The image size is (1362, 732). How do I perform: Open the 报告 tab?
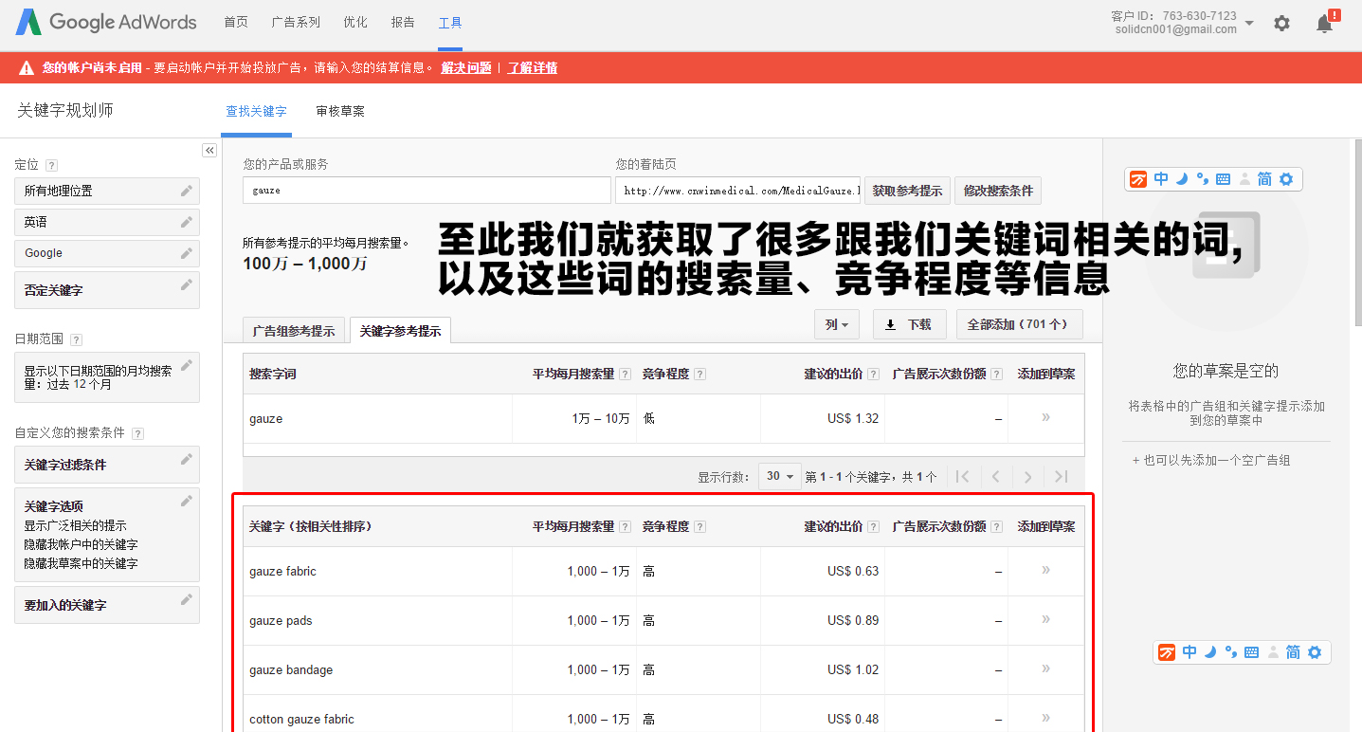coord(403,22)
